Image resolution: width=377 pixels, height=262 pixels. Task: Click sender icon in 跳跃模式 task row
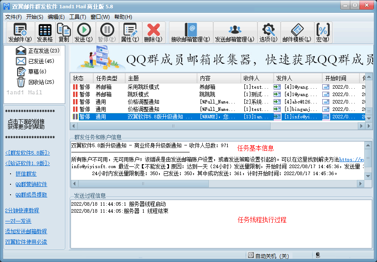(326, 94)
